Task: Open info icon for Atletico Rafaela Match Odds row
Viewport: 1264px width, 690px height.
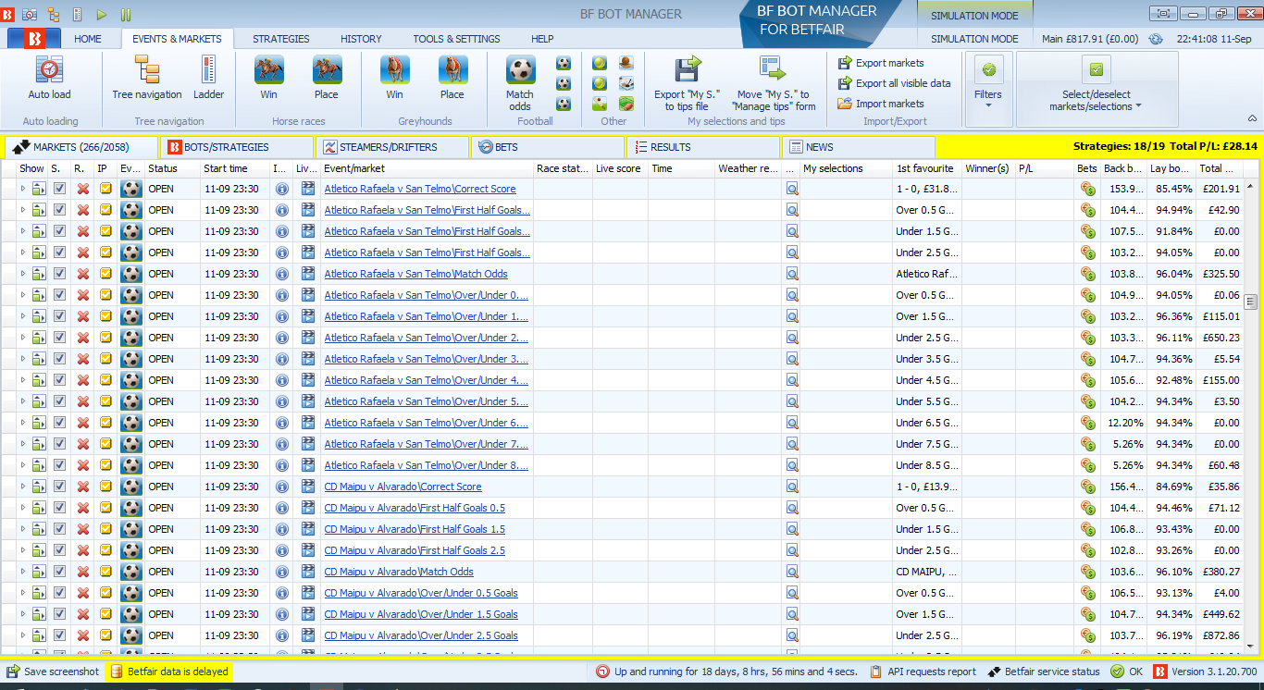Action: [x=282, y=274]
